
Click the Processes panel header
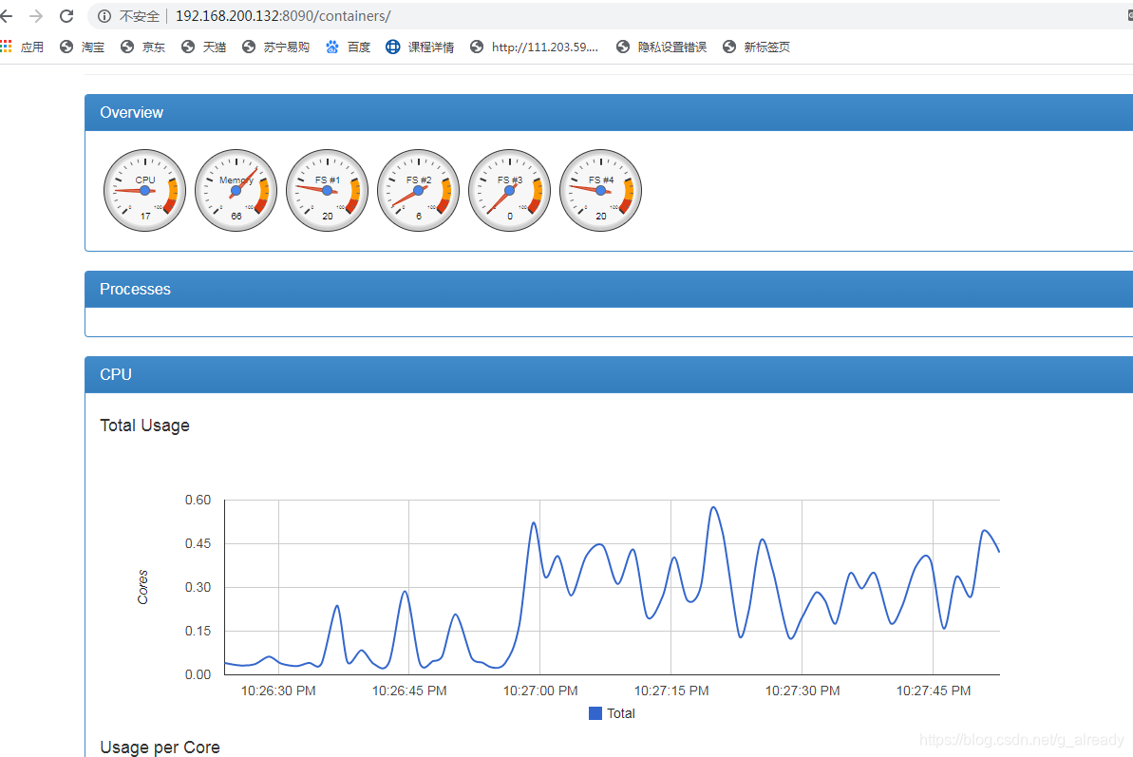(609, 289)
